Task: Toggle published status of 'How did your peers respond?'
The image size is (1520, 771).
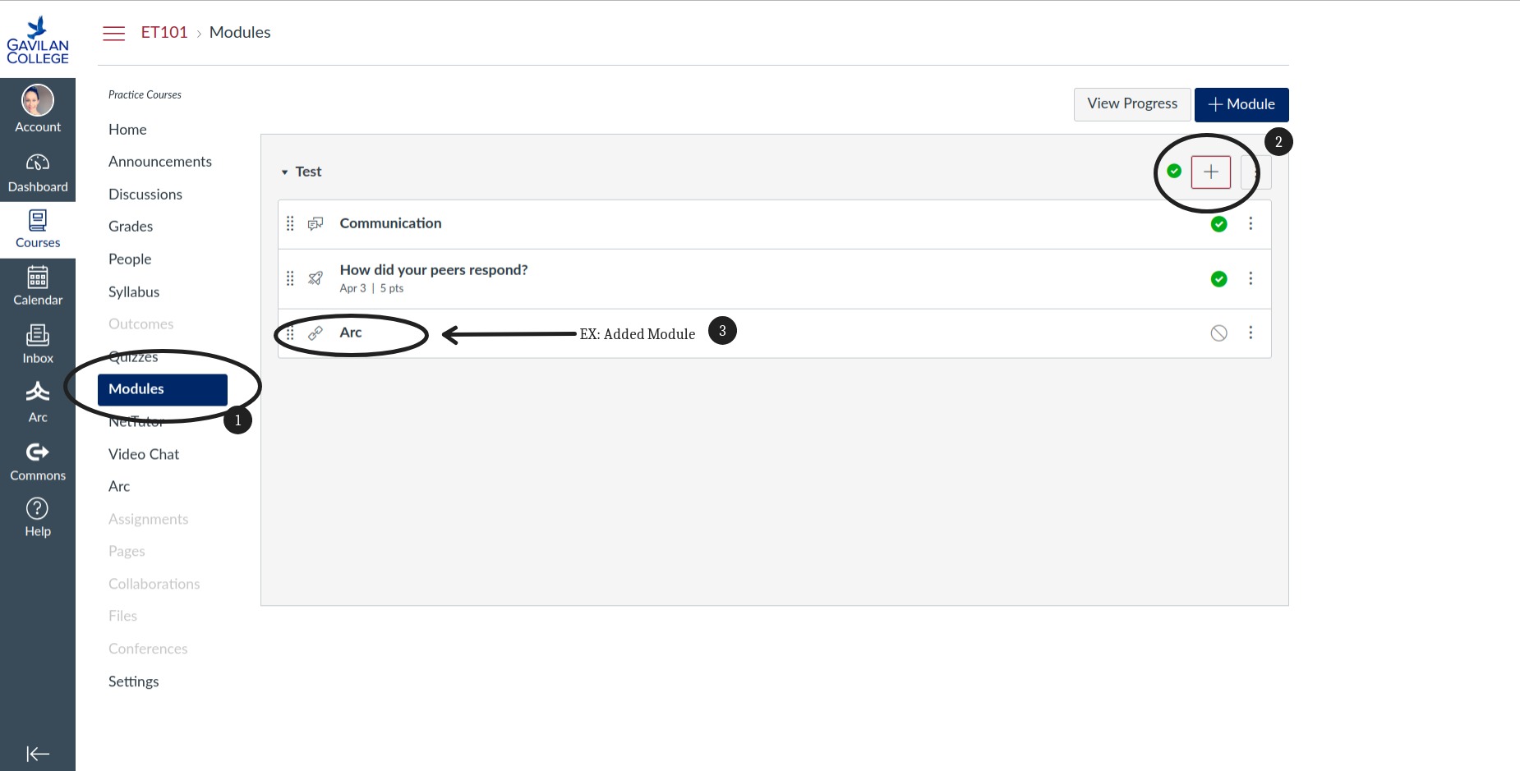Action: tap(1218, 279)
